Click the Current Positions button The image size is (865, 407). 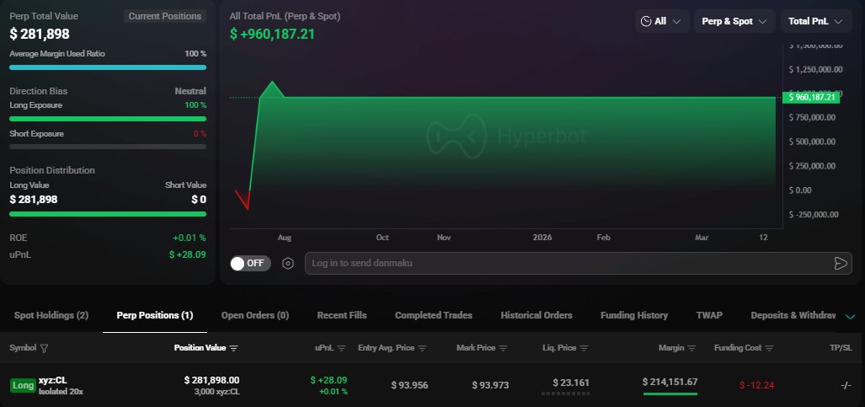165,16
